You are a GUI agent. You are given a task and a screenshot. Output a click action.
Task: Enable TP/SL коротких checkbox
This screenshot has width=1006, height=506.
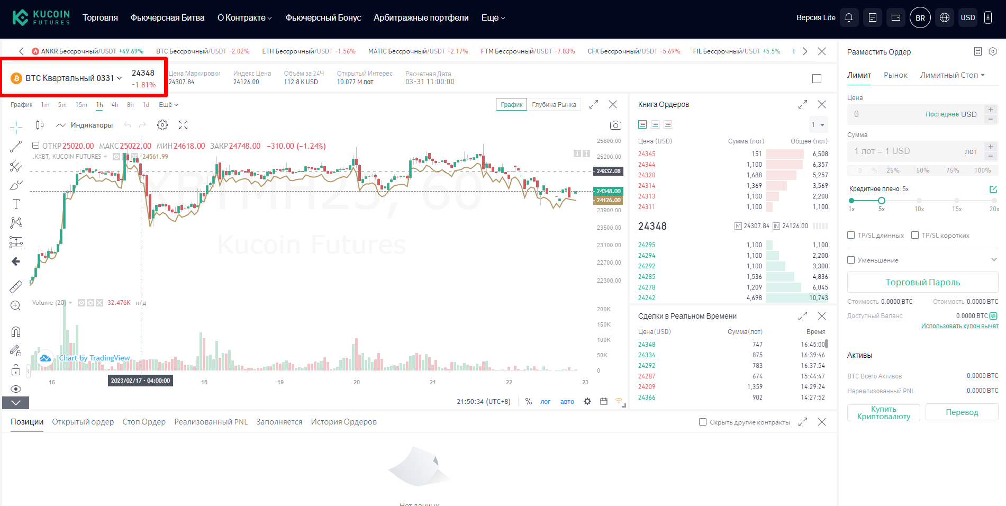pos(915,235)
